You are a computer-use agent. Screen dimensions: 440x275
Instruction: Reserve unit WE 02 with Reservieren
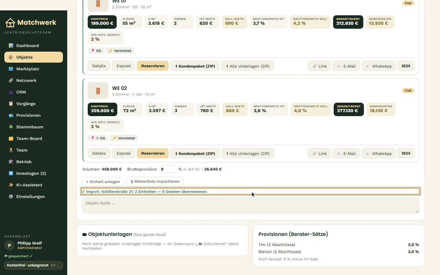[x=153, y=153]
